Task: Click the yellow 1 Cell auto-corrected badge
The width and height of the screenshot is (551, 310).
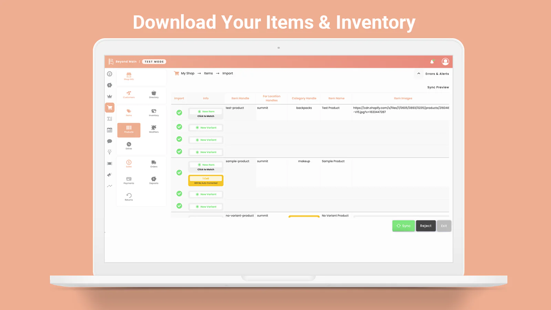Action: click(x=206, y=180)
